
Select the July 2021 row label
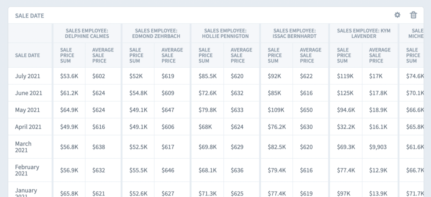click(x=28, y=76)
